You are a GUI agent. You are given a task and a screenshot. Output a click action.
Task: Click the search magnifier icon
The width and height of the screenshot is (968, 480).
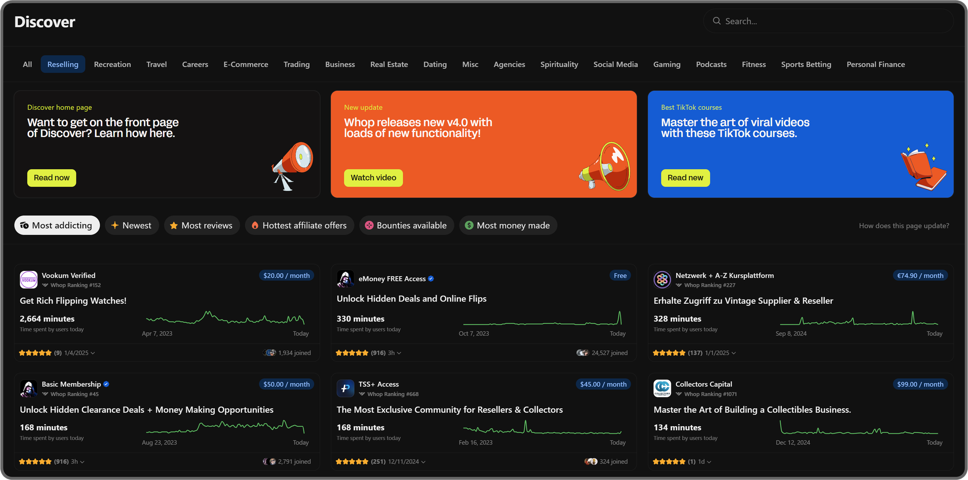coord(717,21)
